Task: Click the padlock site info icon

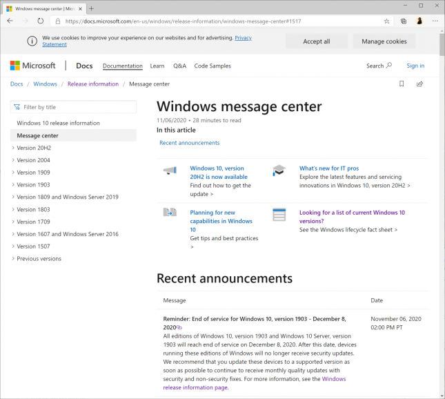Action: 58,21
